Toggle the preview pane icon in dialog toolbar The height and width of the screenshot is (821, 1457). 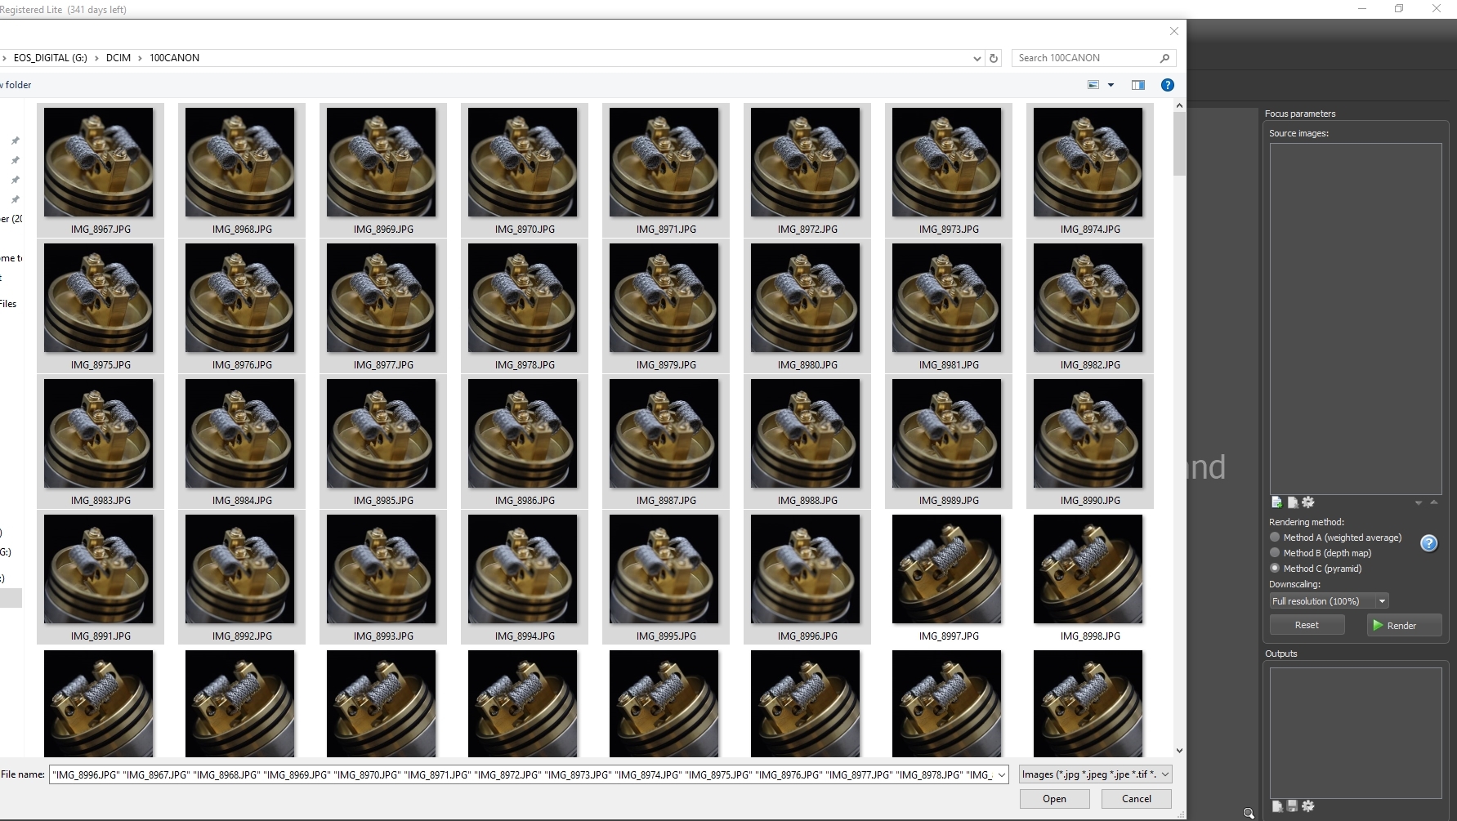click(x=1137, y=84)
